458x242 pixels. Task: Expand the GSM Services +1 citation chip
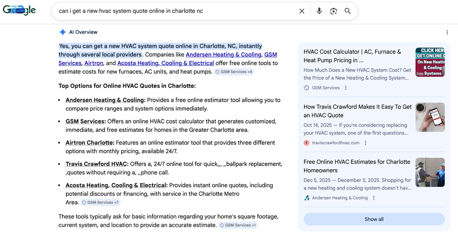[238, 225]
